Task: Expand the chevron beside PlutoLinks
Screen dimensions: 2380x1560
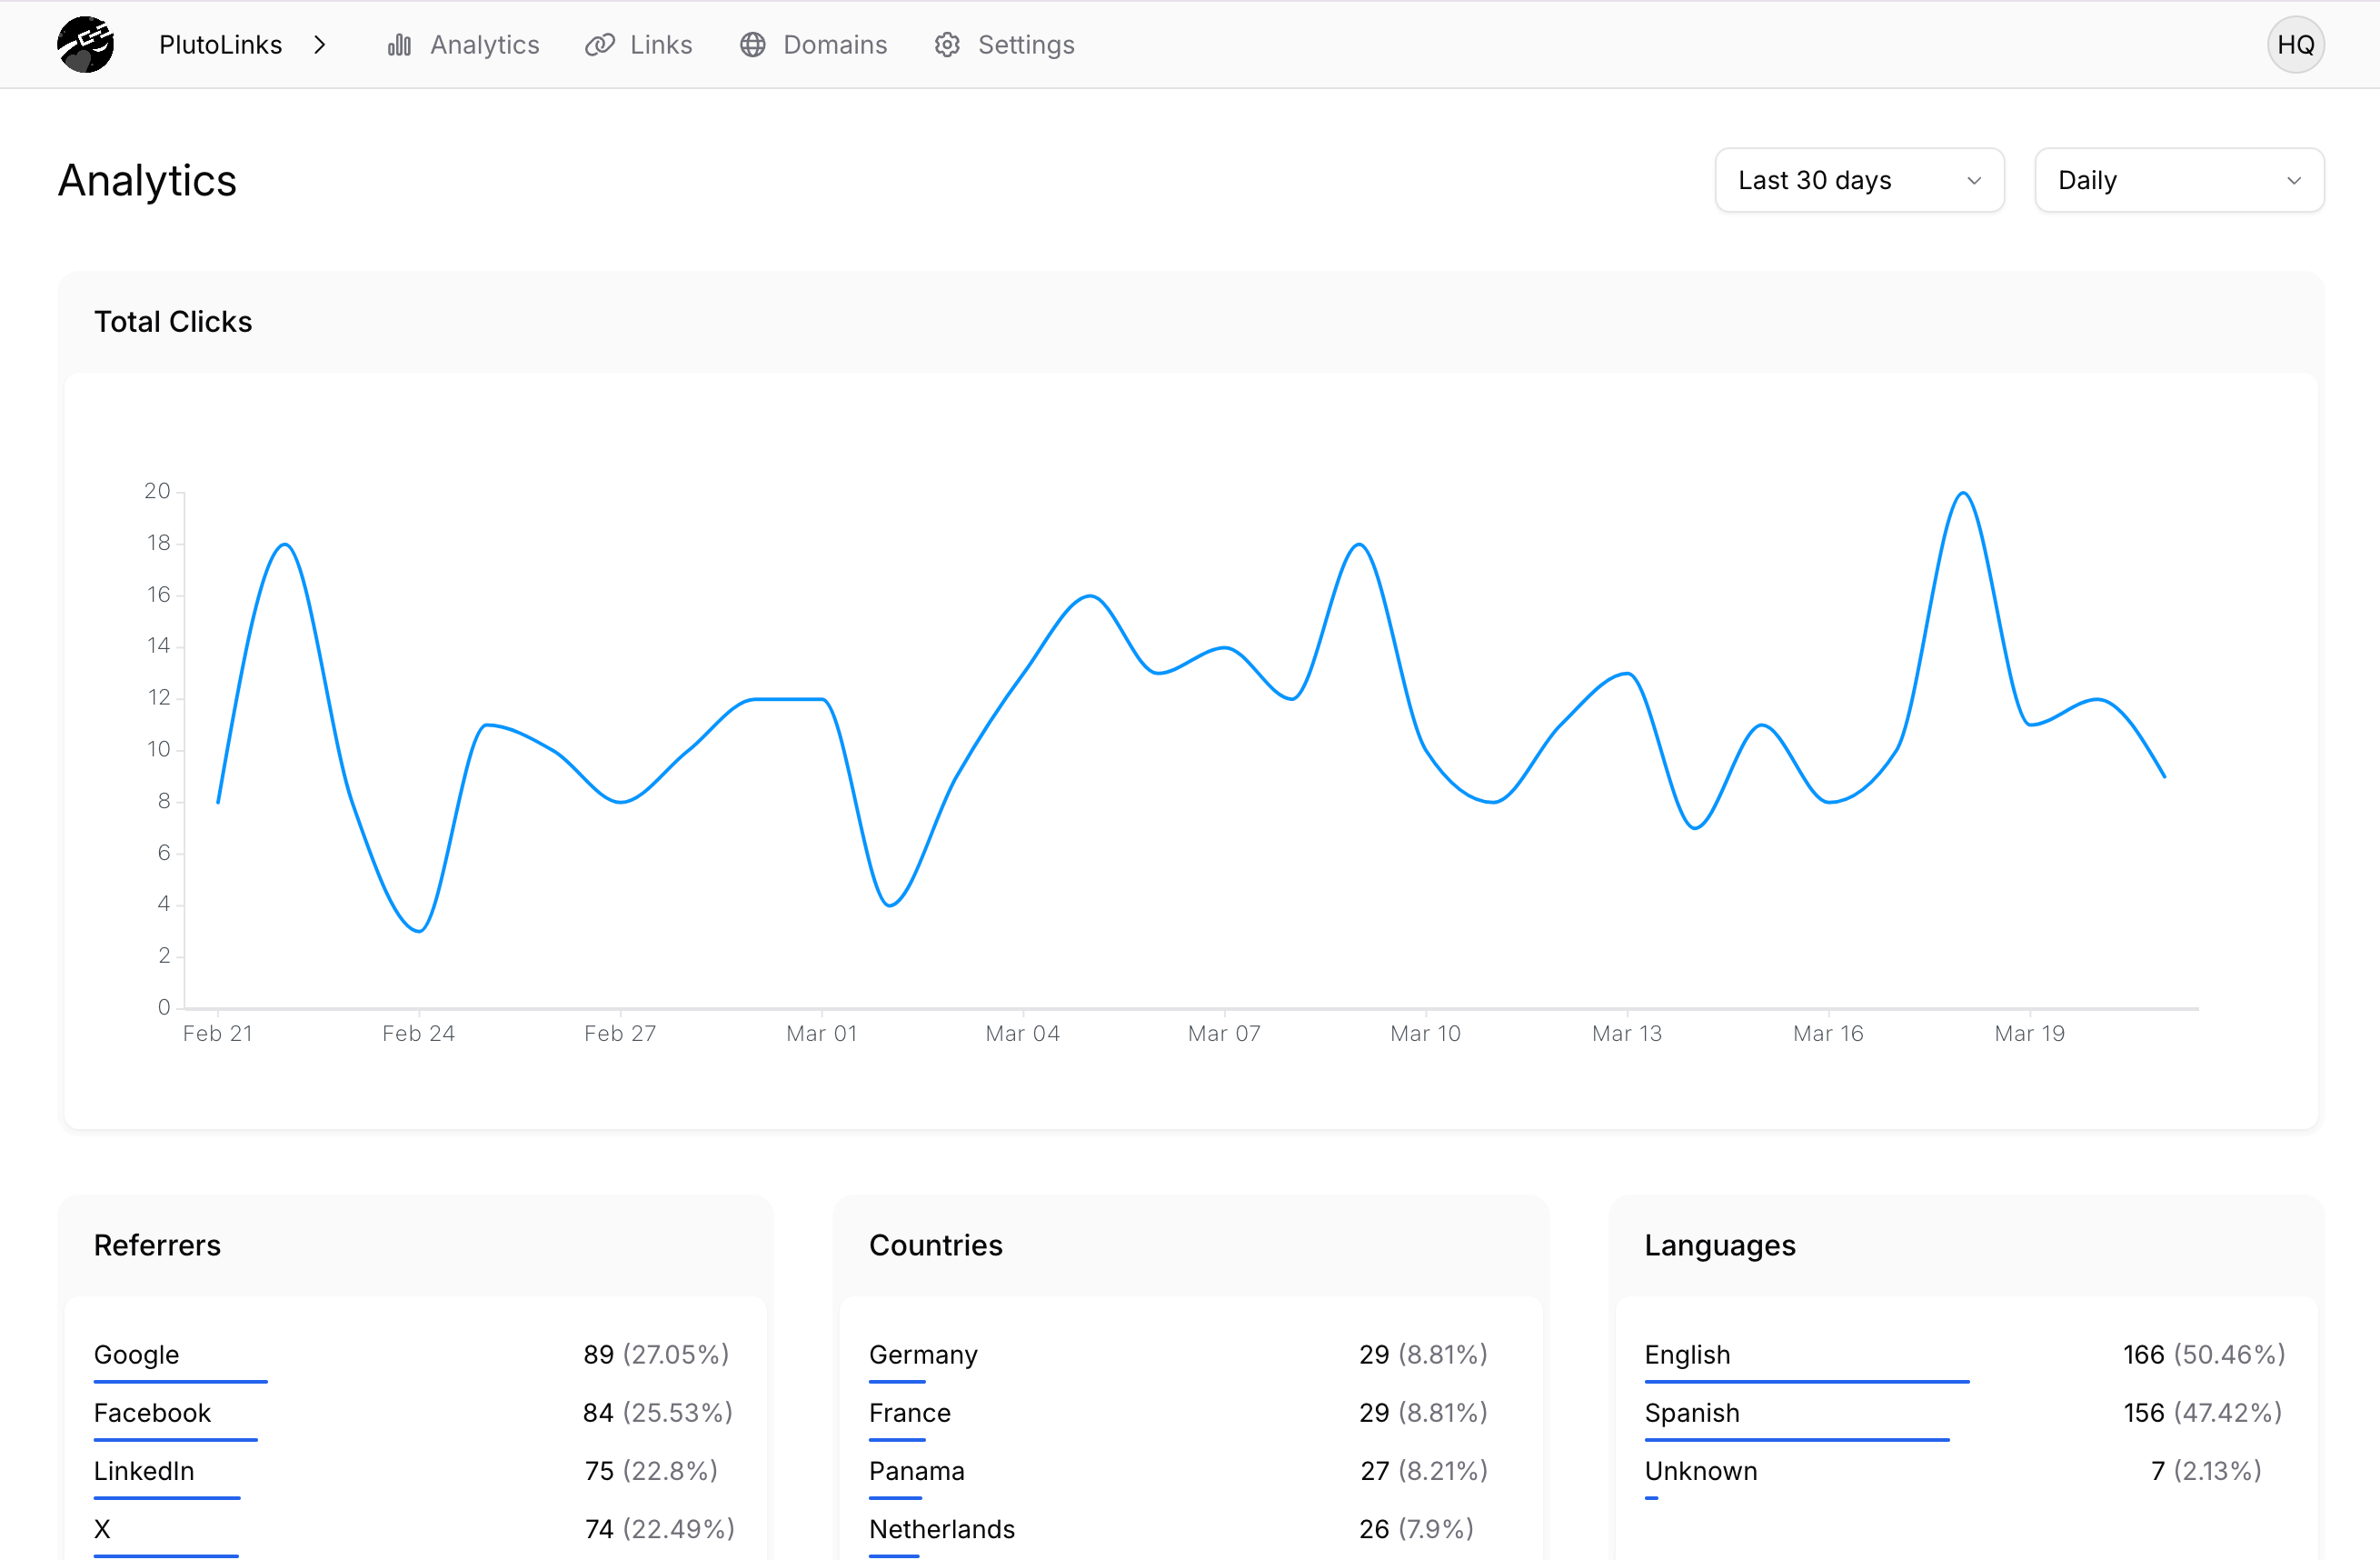Action: click(x=320, y=45)
